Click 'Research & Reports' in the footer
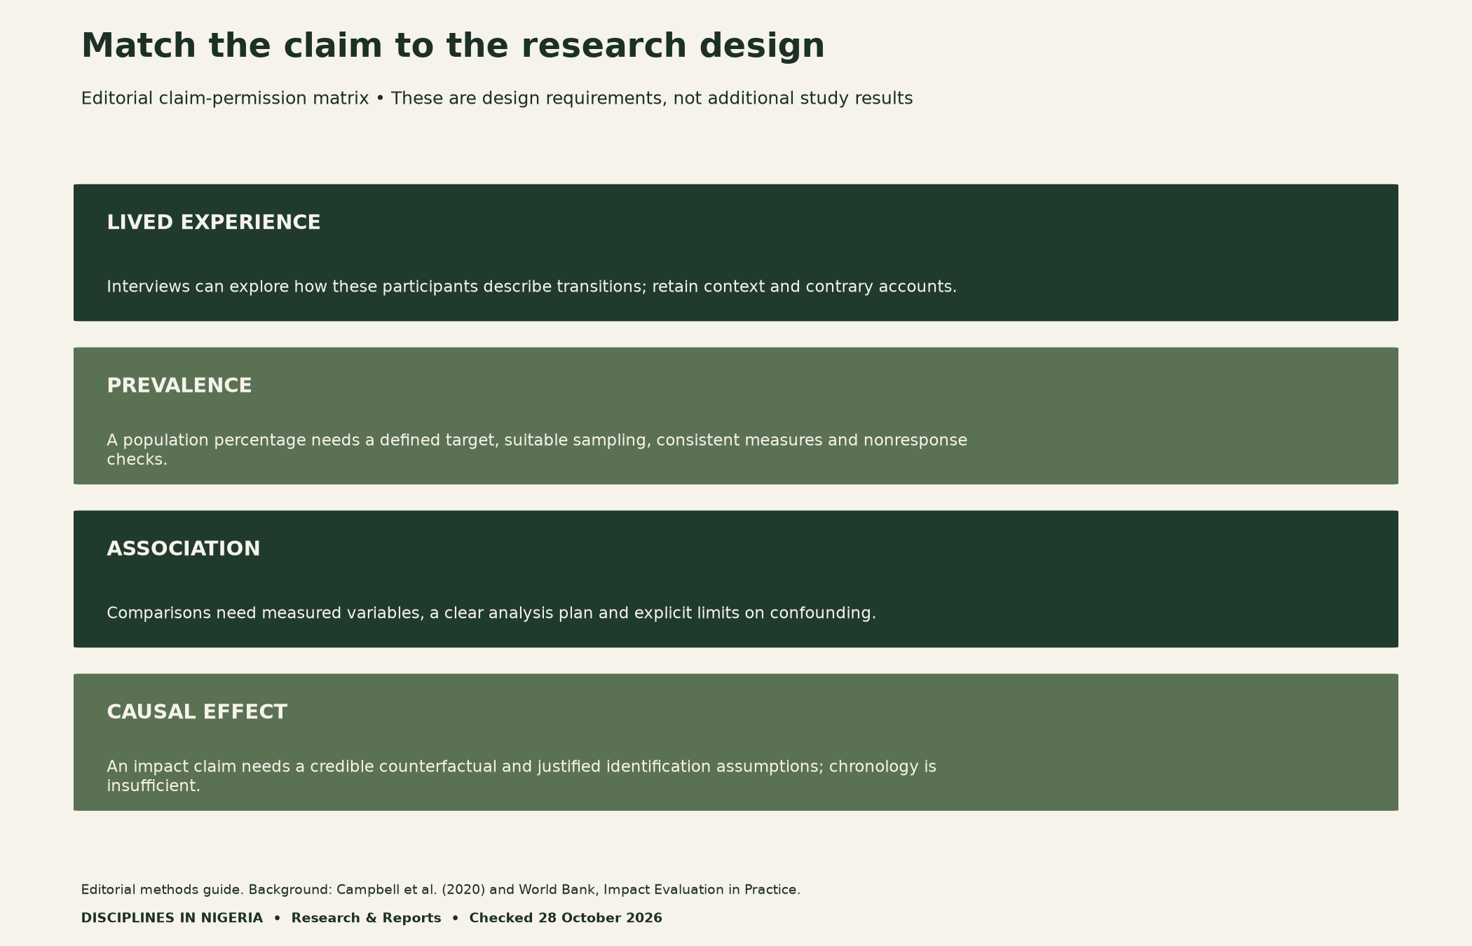This screenshot has height=946, width=1472. click(366, 918)
